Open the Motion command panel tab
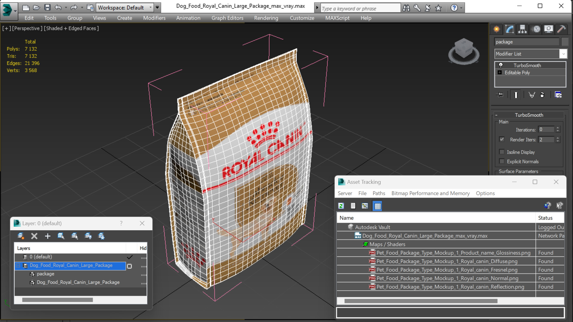 536,29
